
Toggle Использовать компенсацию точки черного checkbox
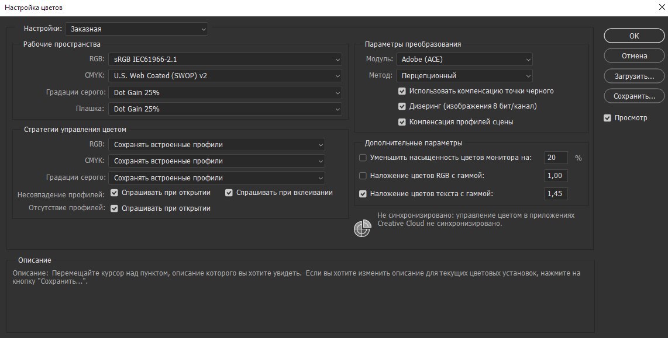(x=402, y=91)
